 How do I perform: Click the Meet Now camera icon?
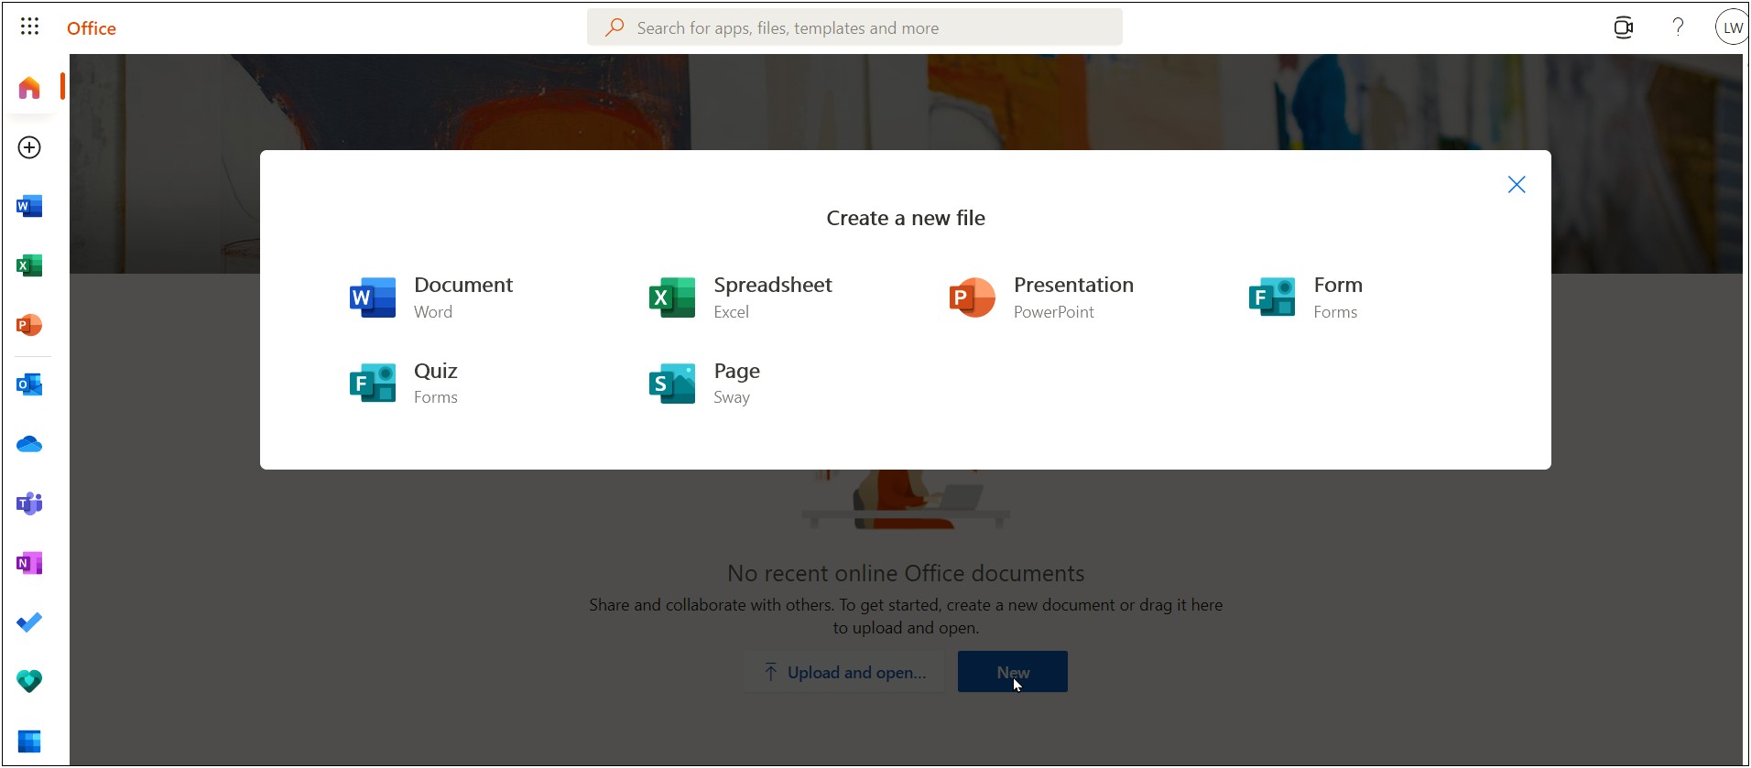[x=1624, y=27]
